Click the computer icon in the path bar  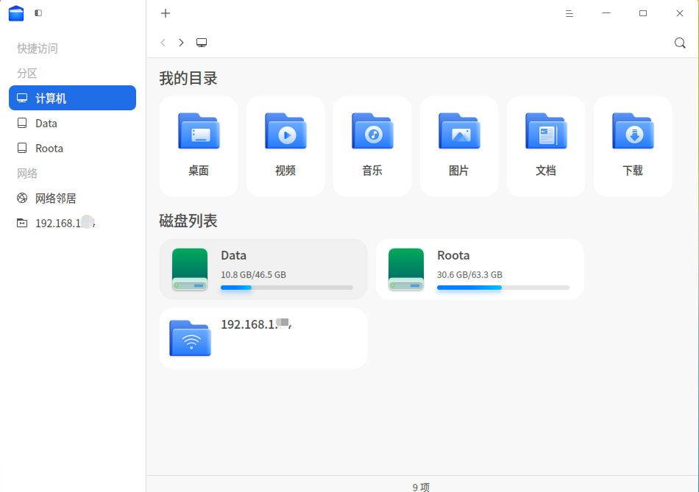click(x=202, y=42)
